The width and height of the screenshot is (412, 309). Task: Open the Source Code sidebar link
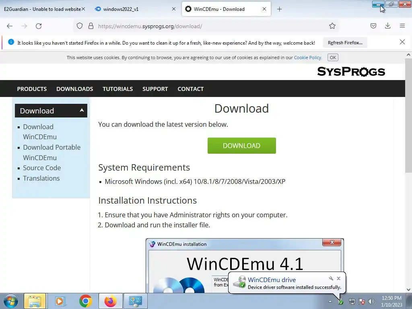coord(42,168)
